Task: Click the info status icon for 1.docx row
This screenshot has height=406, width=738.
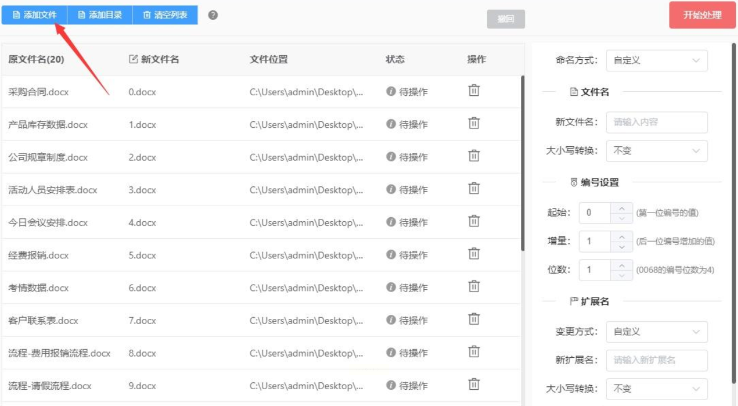Action: (391, 124)
